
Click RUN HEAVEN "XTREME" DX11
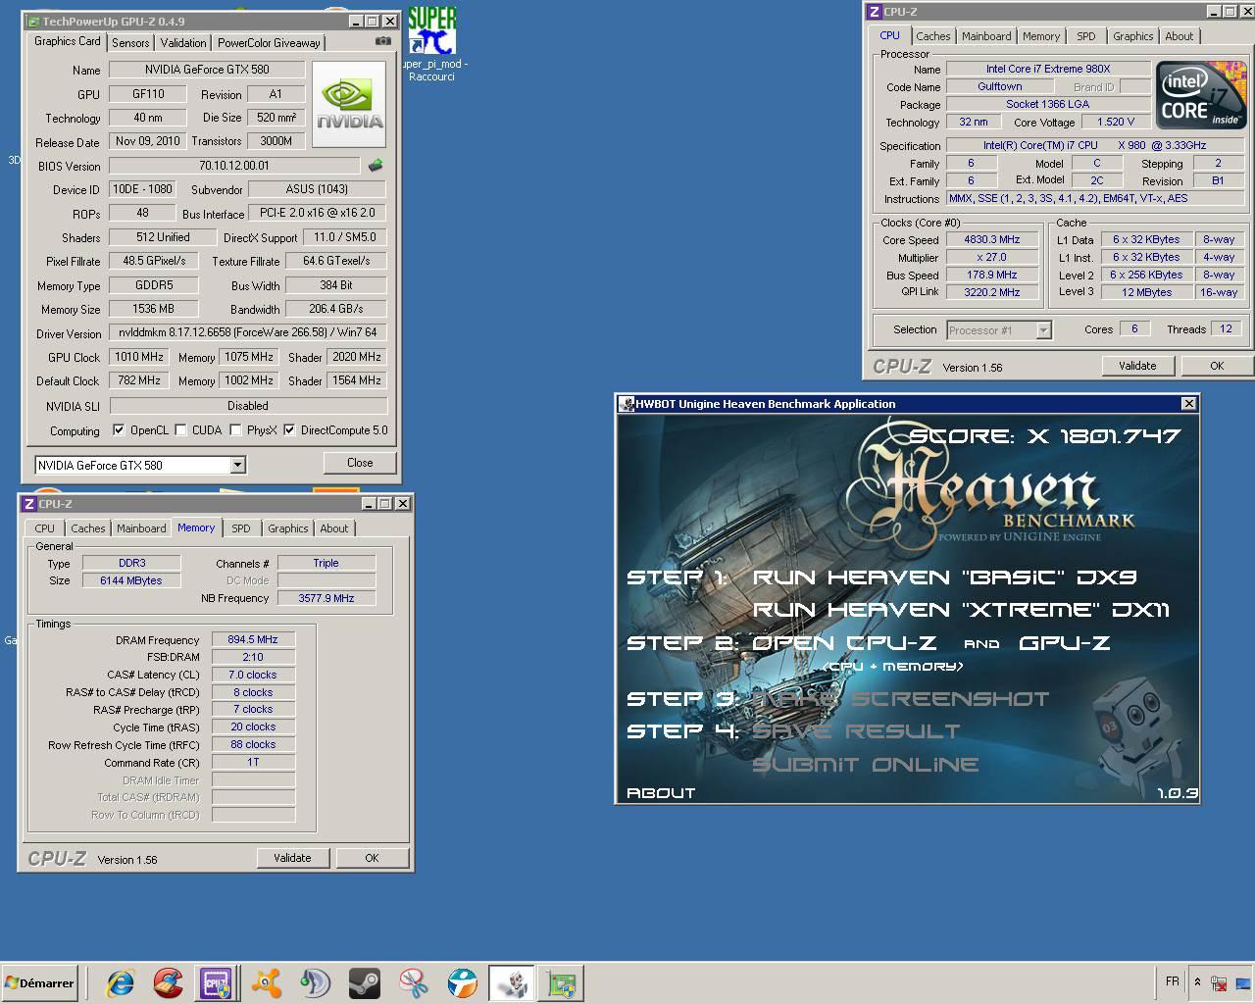click(x=961, y=609)
